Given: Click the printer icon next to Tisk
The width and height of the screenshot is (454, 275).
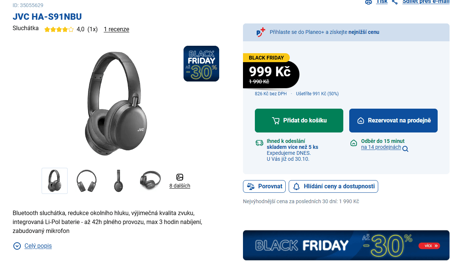Looking at the screenshot, I should (x=368, y=2).
